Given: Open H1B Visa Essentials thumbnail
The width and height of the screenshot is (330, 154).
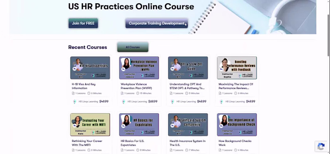Looking at the screenshot, I should coord(90,68).
